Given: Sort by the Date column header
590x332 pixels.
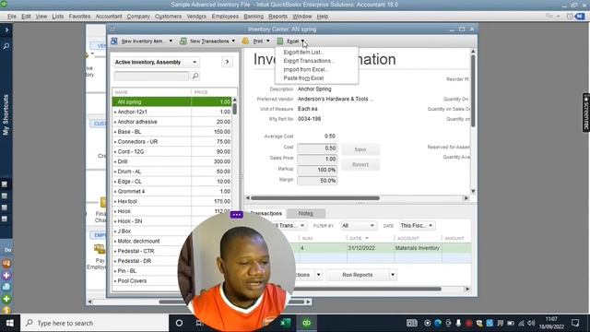Looking at the screenshot, I should pyautogui.click(x=370, y=238).
